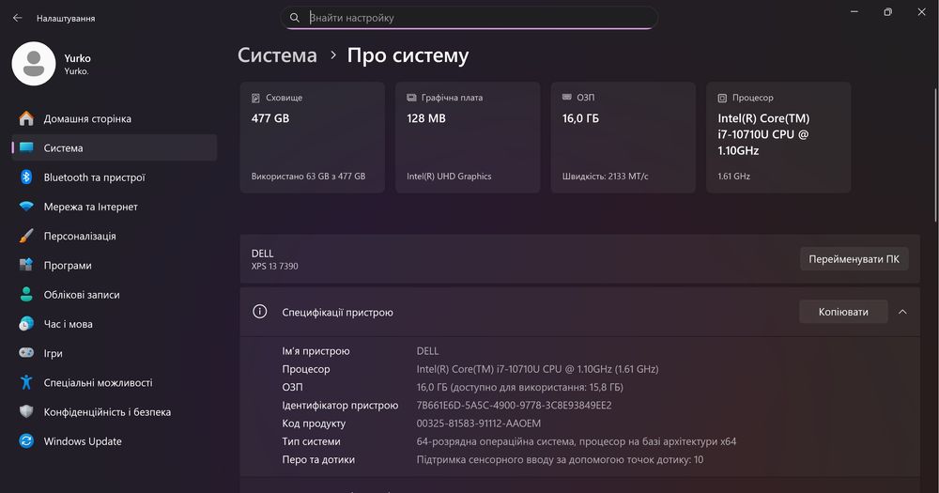Go to Мережа та Інтернет
939x493 pixels.
pyautogui.click(x=115, y=206)
